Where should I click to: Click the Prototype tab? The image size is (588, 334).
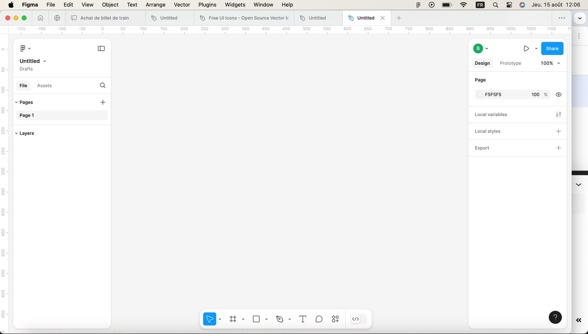tap(510, 63)
